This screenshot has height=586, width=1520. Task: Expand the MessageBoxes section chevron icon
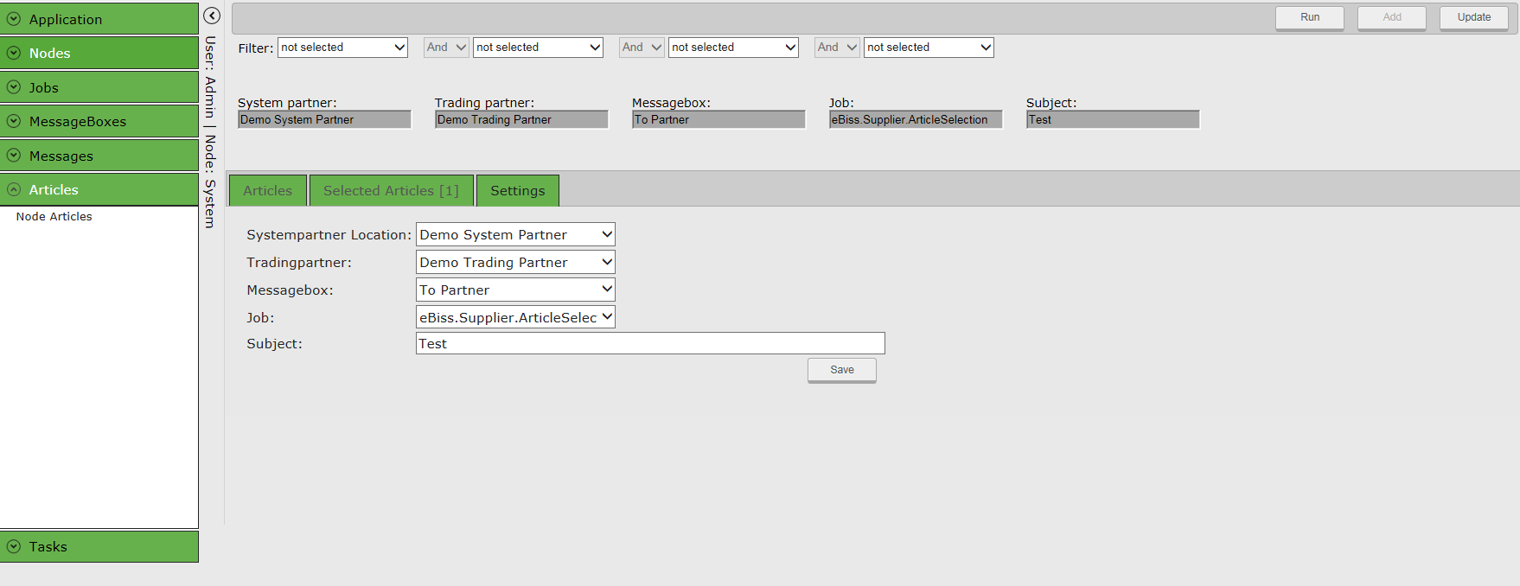14,121
